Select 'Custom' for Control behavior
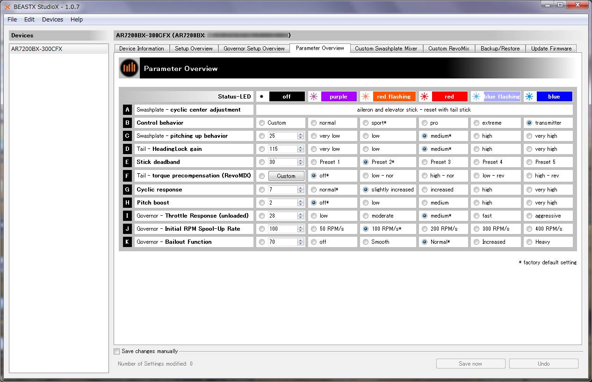Screen dimensions: 592x382 262,123
